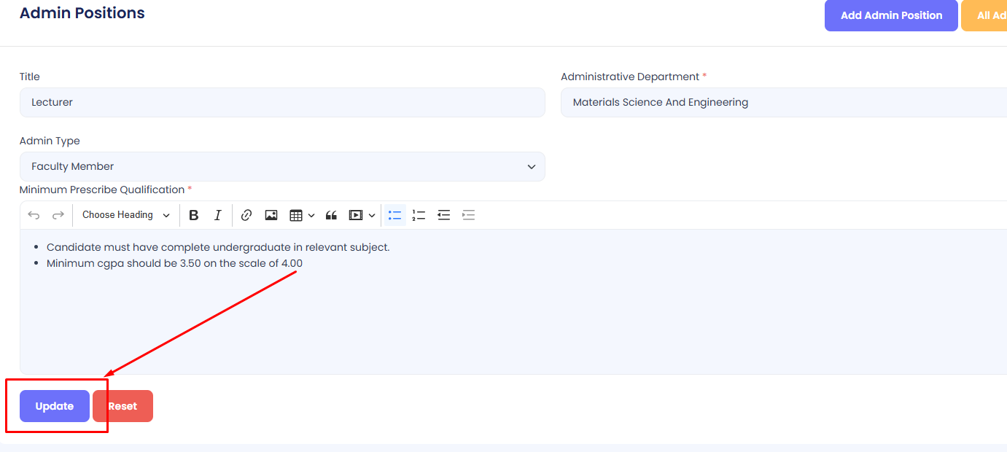Apply italic formatting in the editor
This screenshot has height=452, width=1007.
click(217, 215)
